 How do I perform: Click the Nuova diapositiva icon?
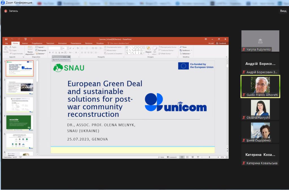tap(30, 49)
